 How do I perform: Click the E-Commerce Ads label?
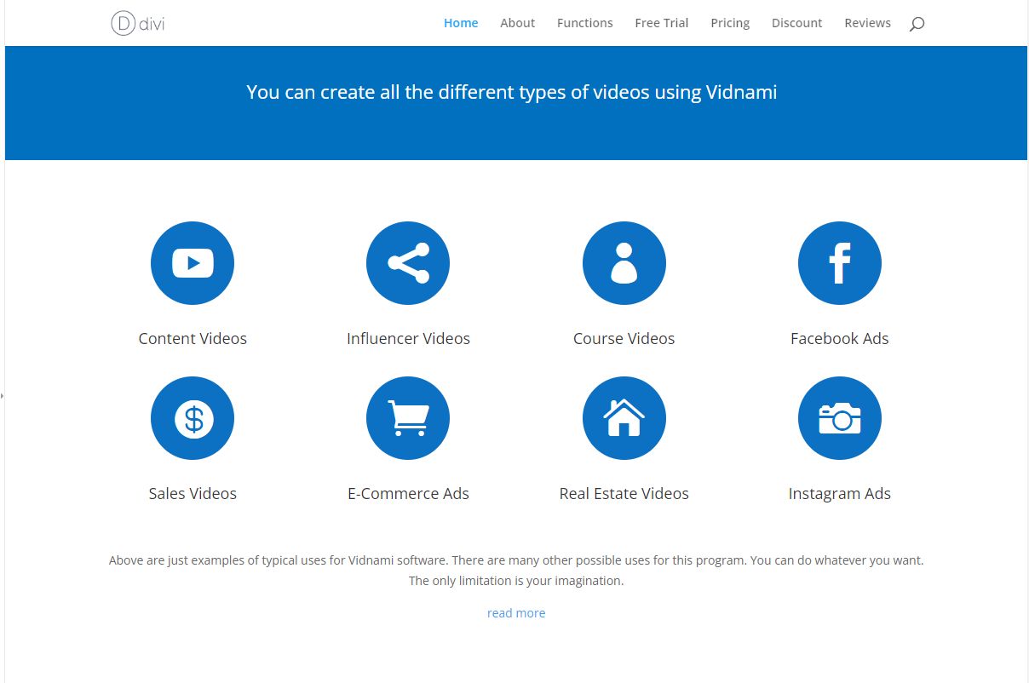coord(408,493)
